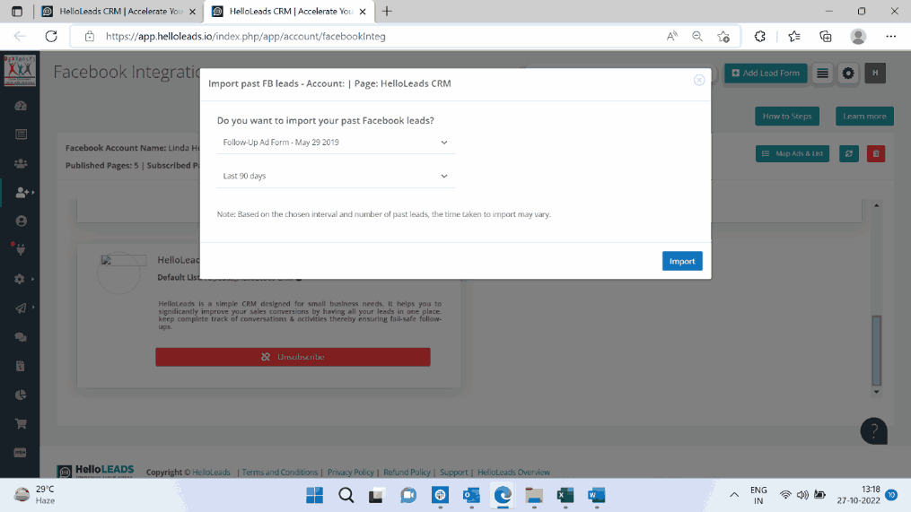Image resolution: width=911 pixels, height=512 pixels.
Task: Open the HelloLeads footer link
Action: (x=211, y=473)
